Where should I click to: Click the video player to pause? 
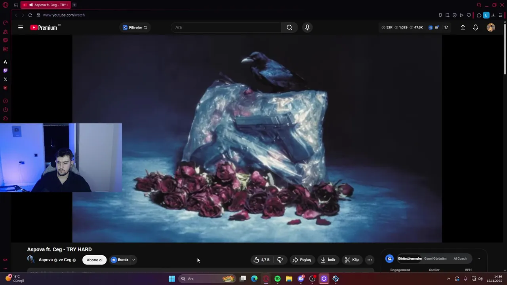point(257,139)
